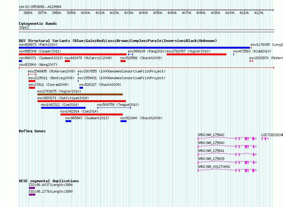Click the nsv833900 (Wong2007) thin red line

click(x=147, y=68)
